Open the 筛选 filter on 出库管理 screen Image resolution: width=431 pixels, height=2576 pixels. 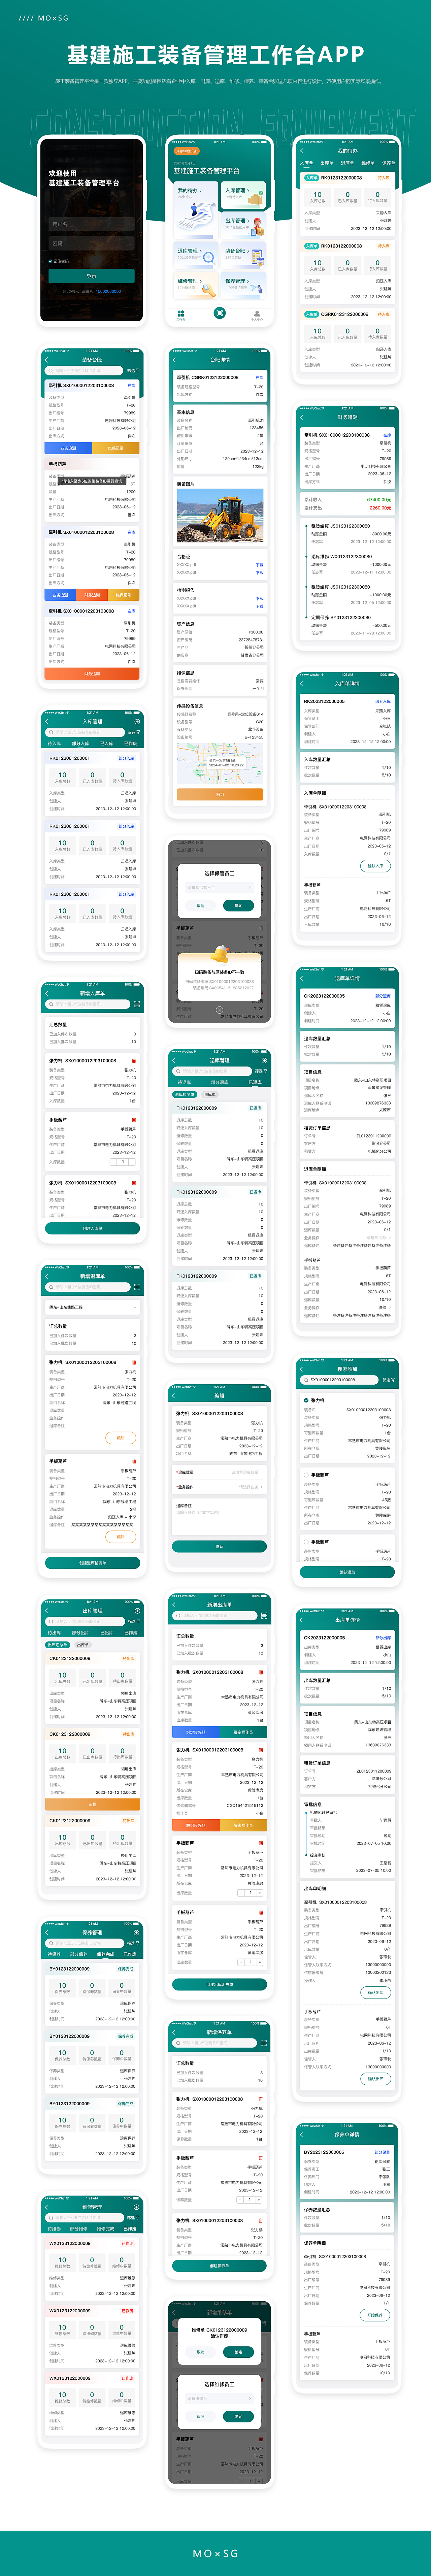click(x=134, y=1622)
